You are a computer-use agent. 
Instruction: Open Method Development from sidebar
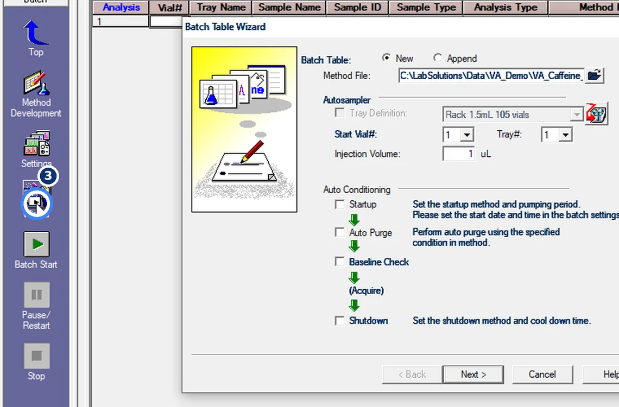(x=36, y=94)
